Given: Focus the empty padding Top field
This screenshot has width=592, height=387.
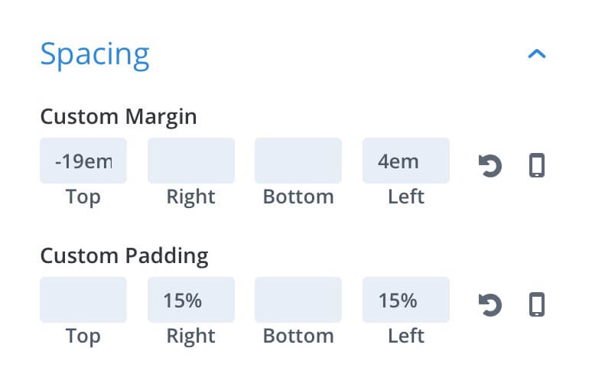Looking at the screenshot, I should click(83, 300).
